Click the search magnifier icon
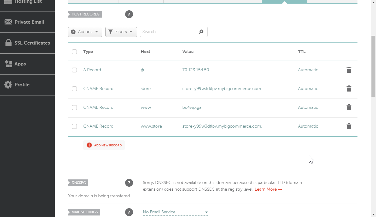This screenshot has height=217, width=376. [201, 32]
